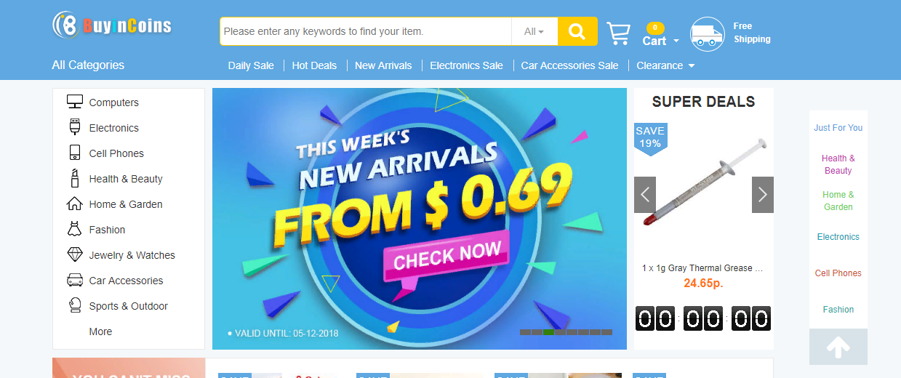Select the third green banner slide indicator

click(548, 332)
